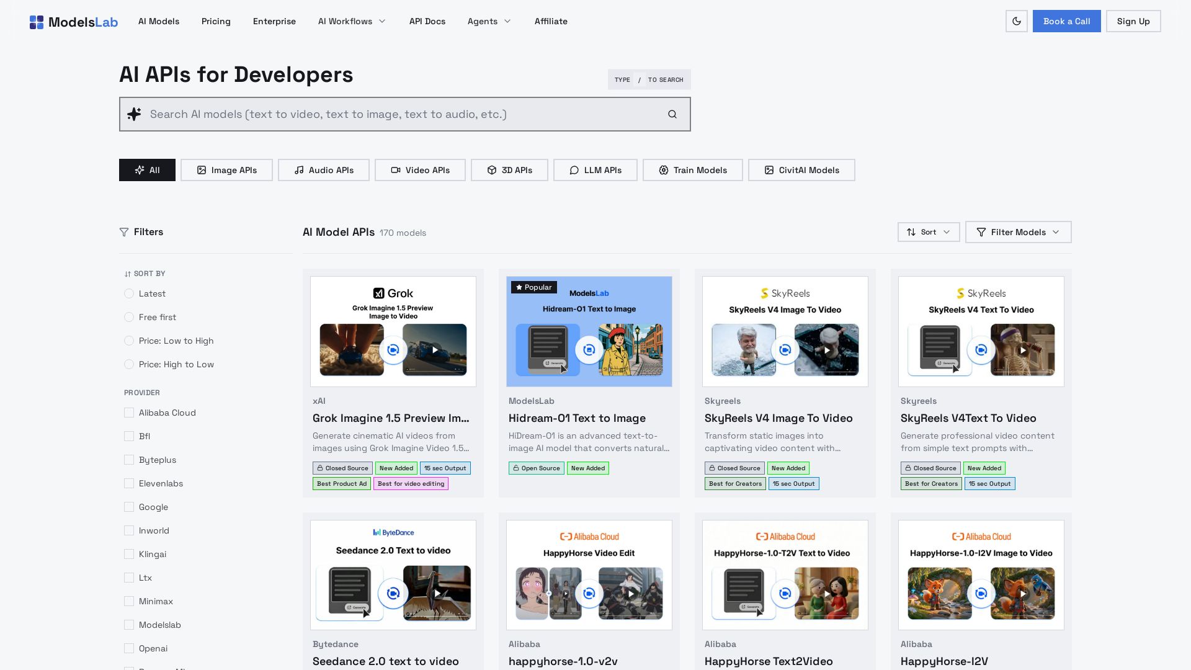Play SkyReels V4 Image To Video output preview
Screen dimensions: 1191x670
pos(827,350)
